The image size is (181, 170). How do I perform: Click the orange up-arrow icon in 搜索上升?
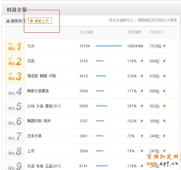click(x=32, y=21)
